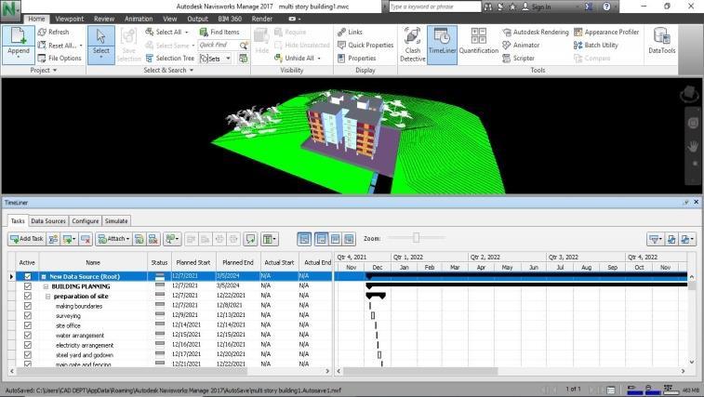Click Refresh in the Project panel

(53, 32)
